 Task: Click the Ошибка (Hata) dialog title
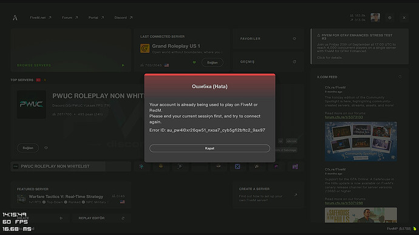coord(209,86)
